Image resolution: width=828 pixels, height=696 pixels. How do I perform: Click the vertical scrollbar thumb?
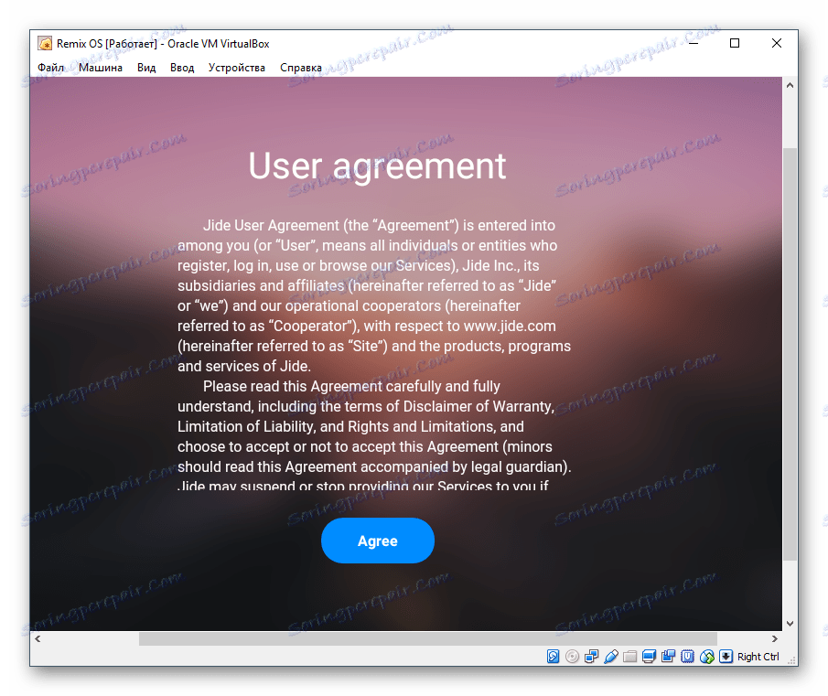pos(790,354)
